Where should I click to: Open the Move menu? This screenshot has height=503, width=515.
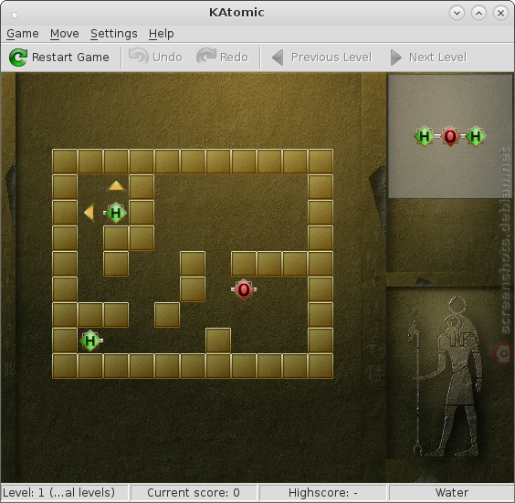(x=64, y=34)
